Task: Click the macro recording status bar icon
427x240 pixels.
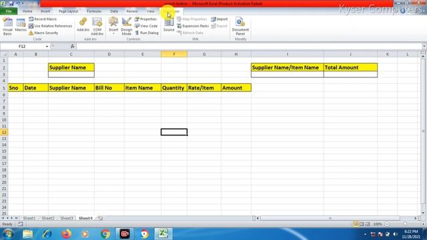Action: 21,224
